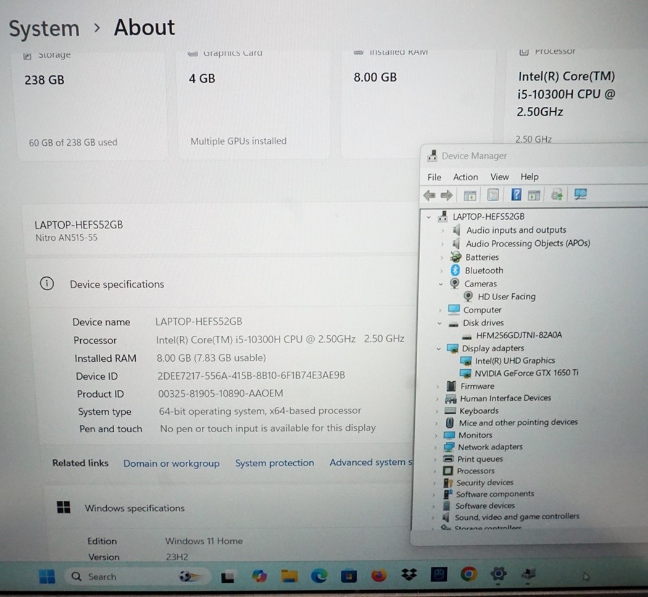Click the taskbar Search box

(136, 577)
